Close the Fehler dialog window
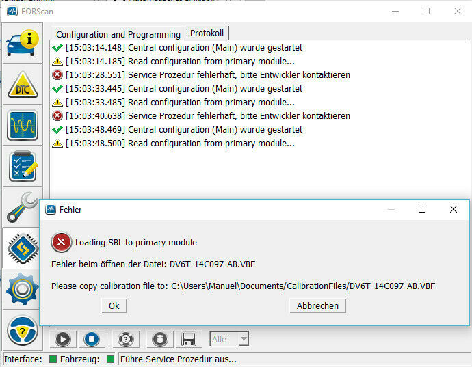The width and height of the screenshot is (472, 367). point(454,209)
